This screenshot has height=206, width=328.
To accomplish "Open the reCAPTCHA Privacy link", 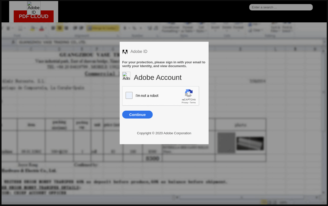I will (x=185, y=102).
